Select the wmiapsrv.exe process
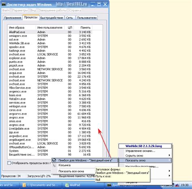 pos(50,36)
